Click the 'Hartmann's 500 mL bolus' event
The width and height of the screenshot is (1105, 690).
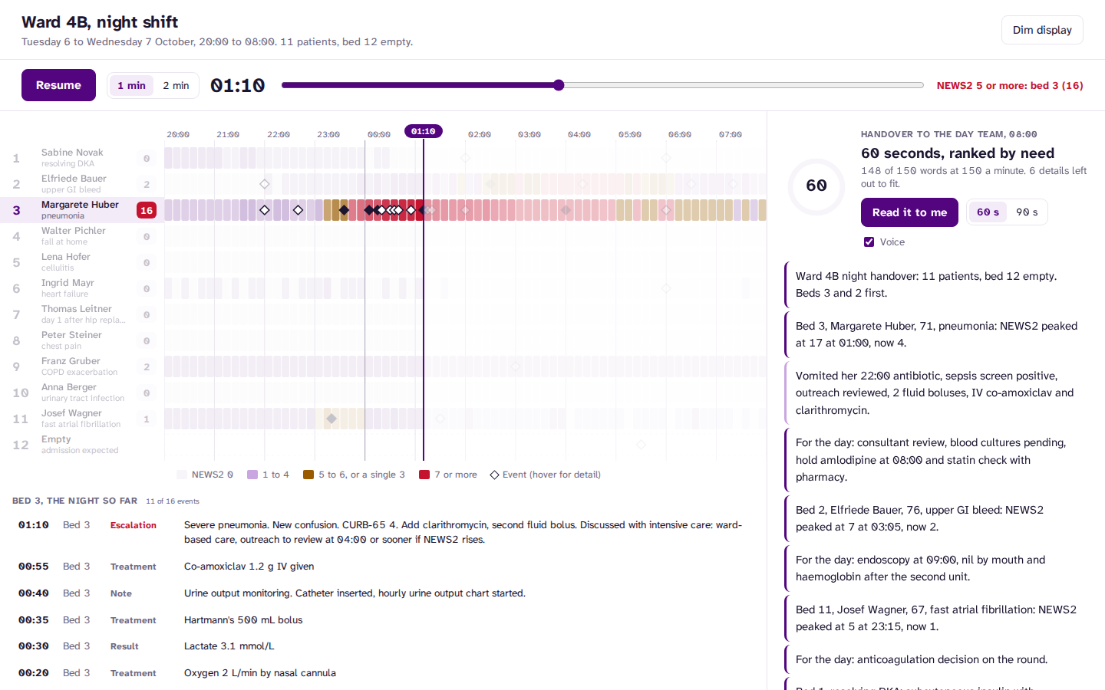[383, 620]
